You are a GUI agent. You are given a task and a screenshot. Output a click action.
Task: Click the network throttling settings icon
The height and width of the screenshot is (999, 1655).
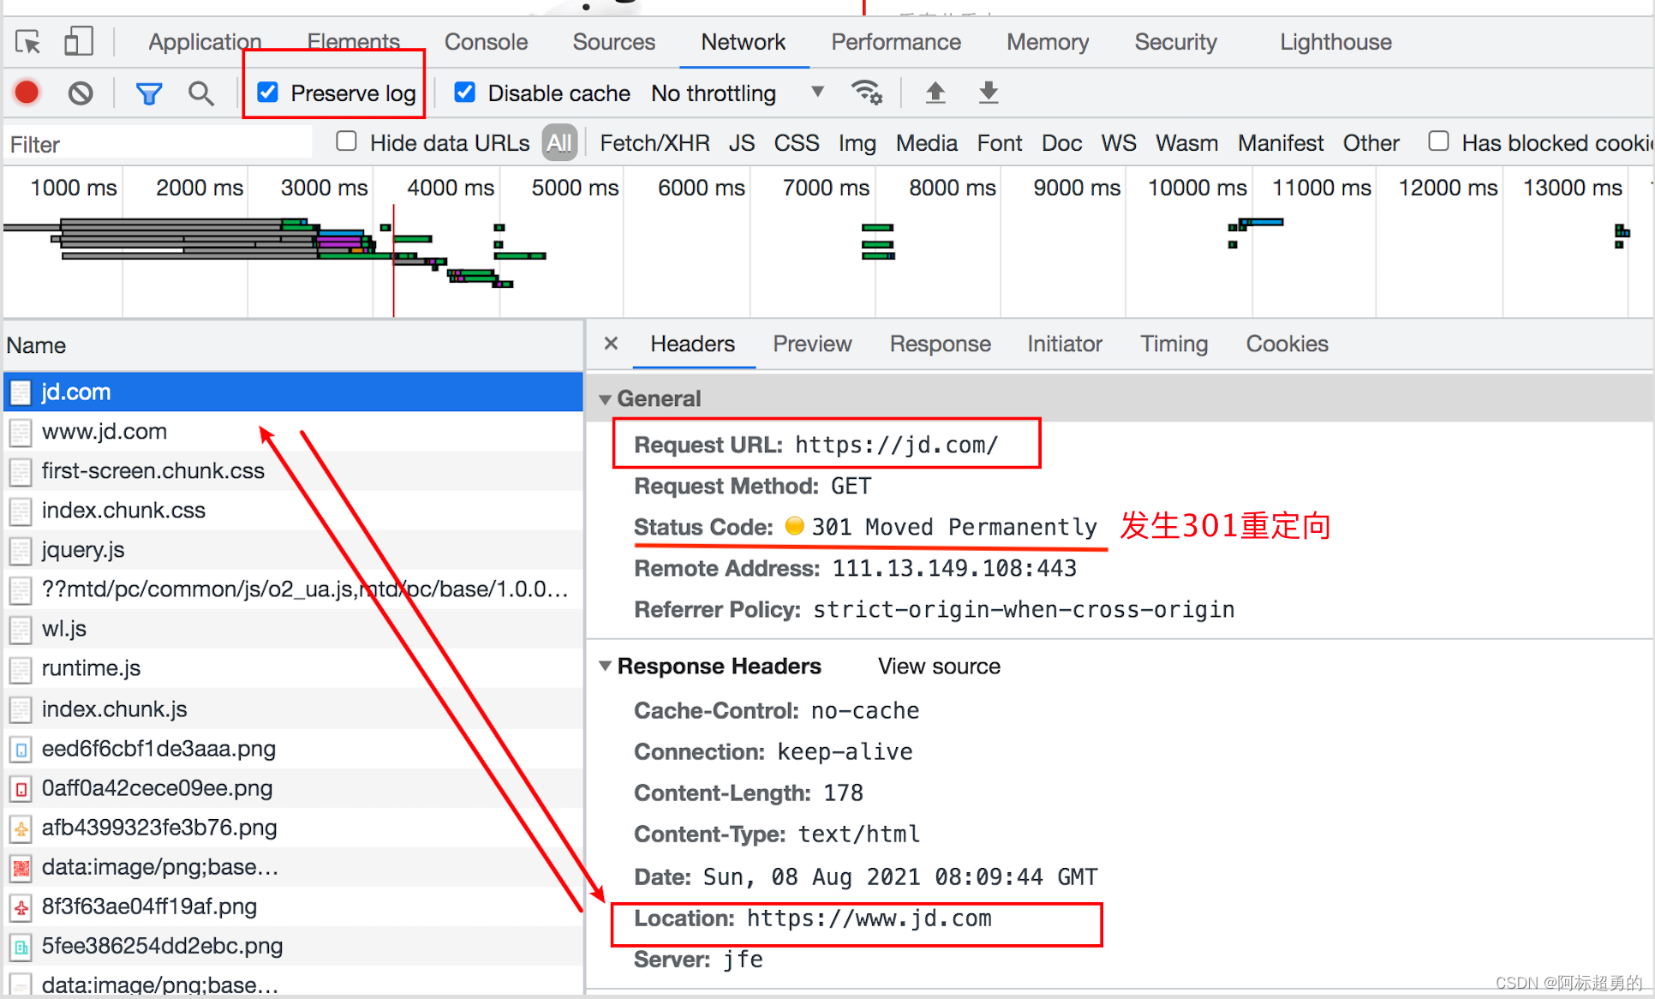coord(869,94)
